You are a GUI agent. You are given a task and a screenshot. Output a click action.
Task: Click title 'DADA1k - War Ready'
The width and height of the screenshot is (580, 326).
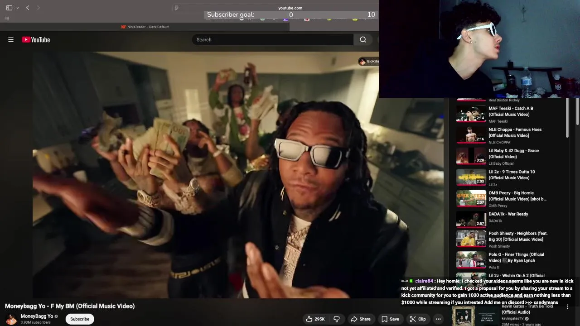(x=508, y=214)
